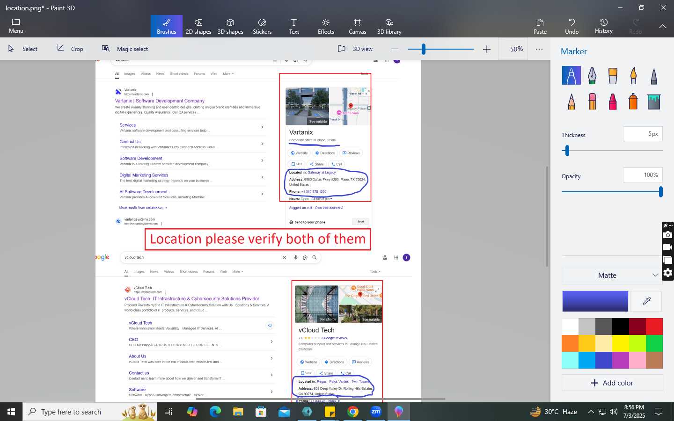Zoom in with the plus button
Screen dimensions: 674x421
point(487,49)
